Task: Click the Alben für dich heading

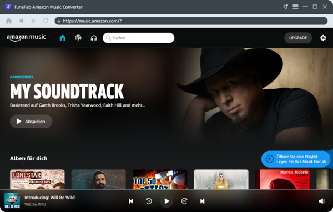Action: [29, 158]
